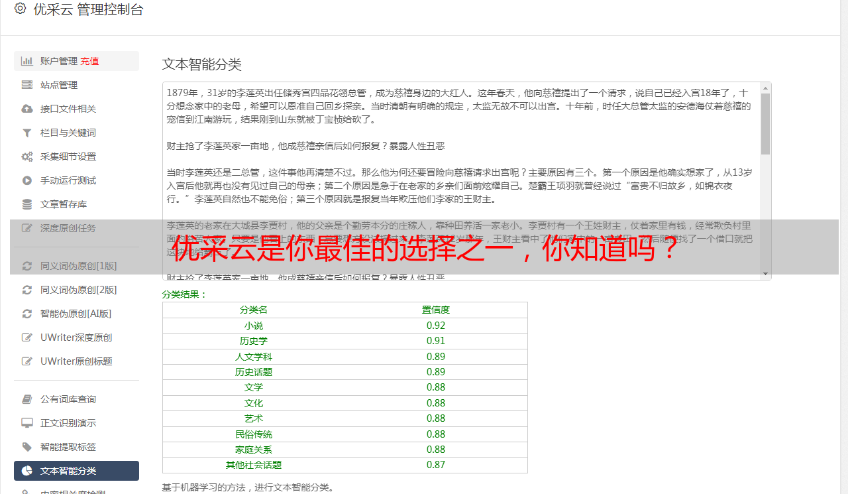Open UWriter深度原创 page
The image size is (848, 494).
pyautogui.click(x=76, y=338)
